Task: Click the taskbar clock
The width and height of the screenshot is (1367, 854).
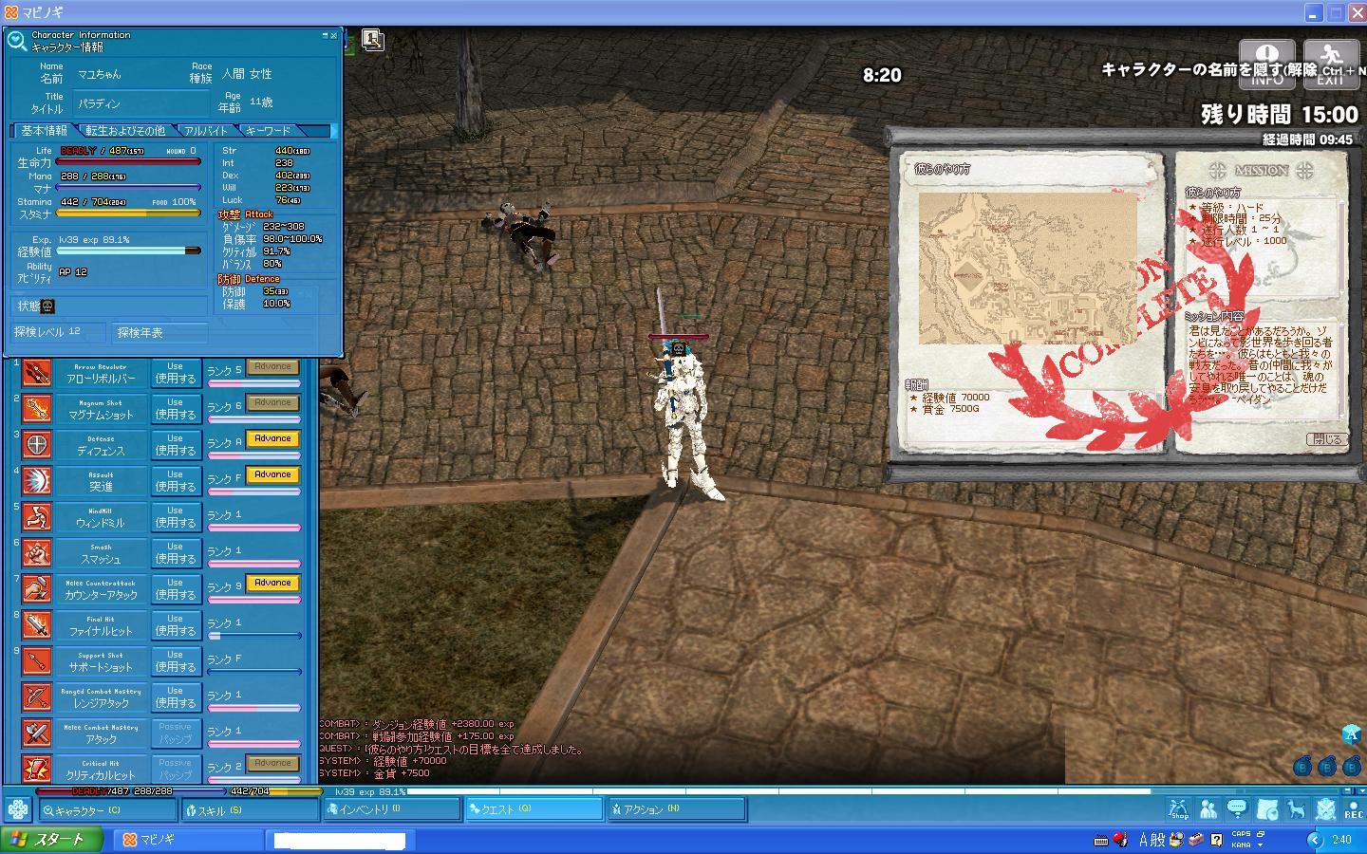Action: coord(1342,840)
